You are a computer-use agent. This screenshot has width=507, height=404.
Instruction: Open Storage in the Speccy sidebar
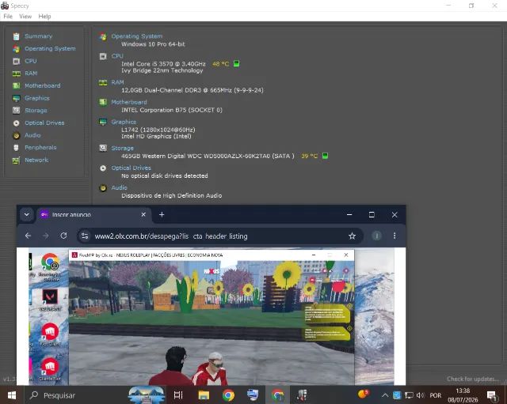(36, 111)
